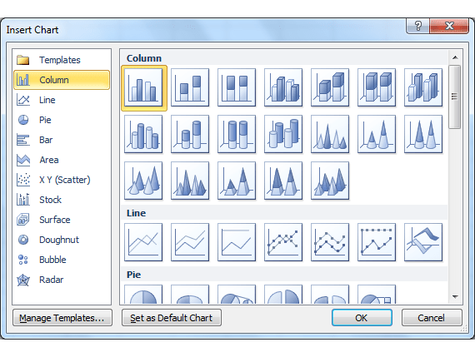This screenshot has height=357, width=475.
Task: Select the basic Pie chart thumbnail
Action: point(143,295)
